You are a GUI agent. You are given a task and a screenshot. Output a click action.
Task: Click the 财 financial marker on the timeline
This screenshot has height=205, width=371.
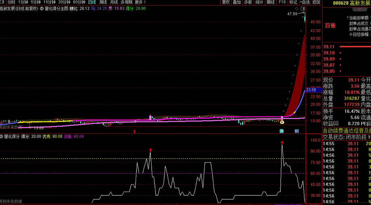(297, 131)
